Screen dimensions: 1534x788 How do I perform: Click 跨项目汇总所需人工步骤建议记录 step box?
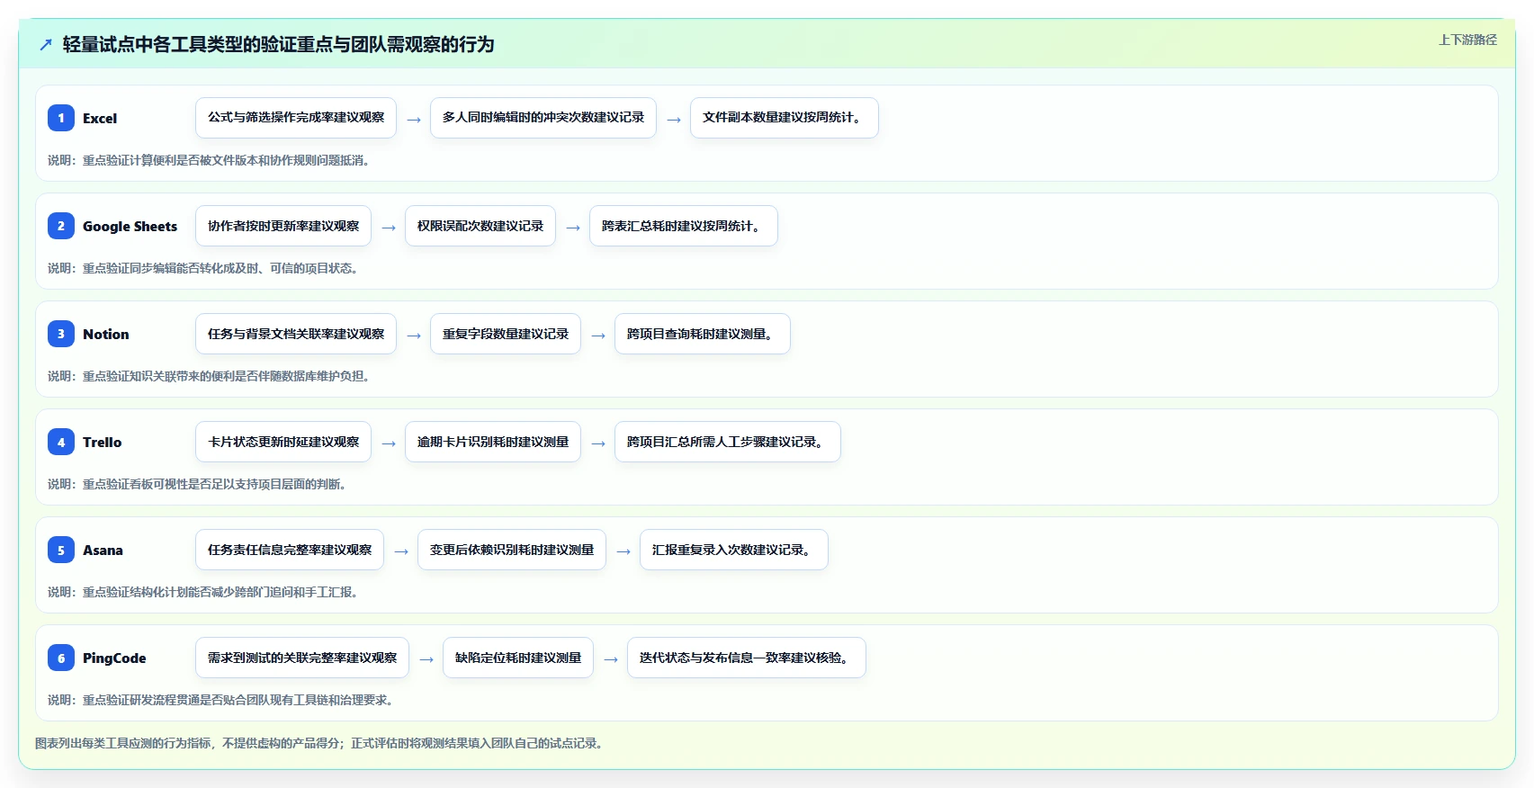[728, 442]
